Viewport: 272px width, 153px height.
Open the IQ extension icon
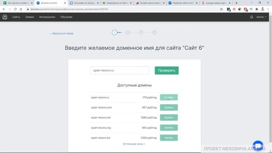pos(251,9)
